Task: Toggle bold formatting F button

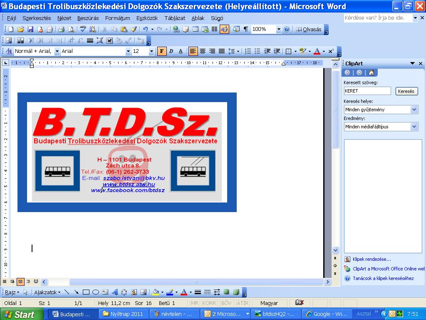Action: 162,51
